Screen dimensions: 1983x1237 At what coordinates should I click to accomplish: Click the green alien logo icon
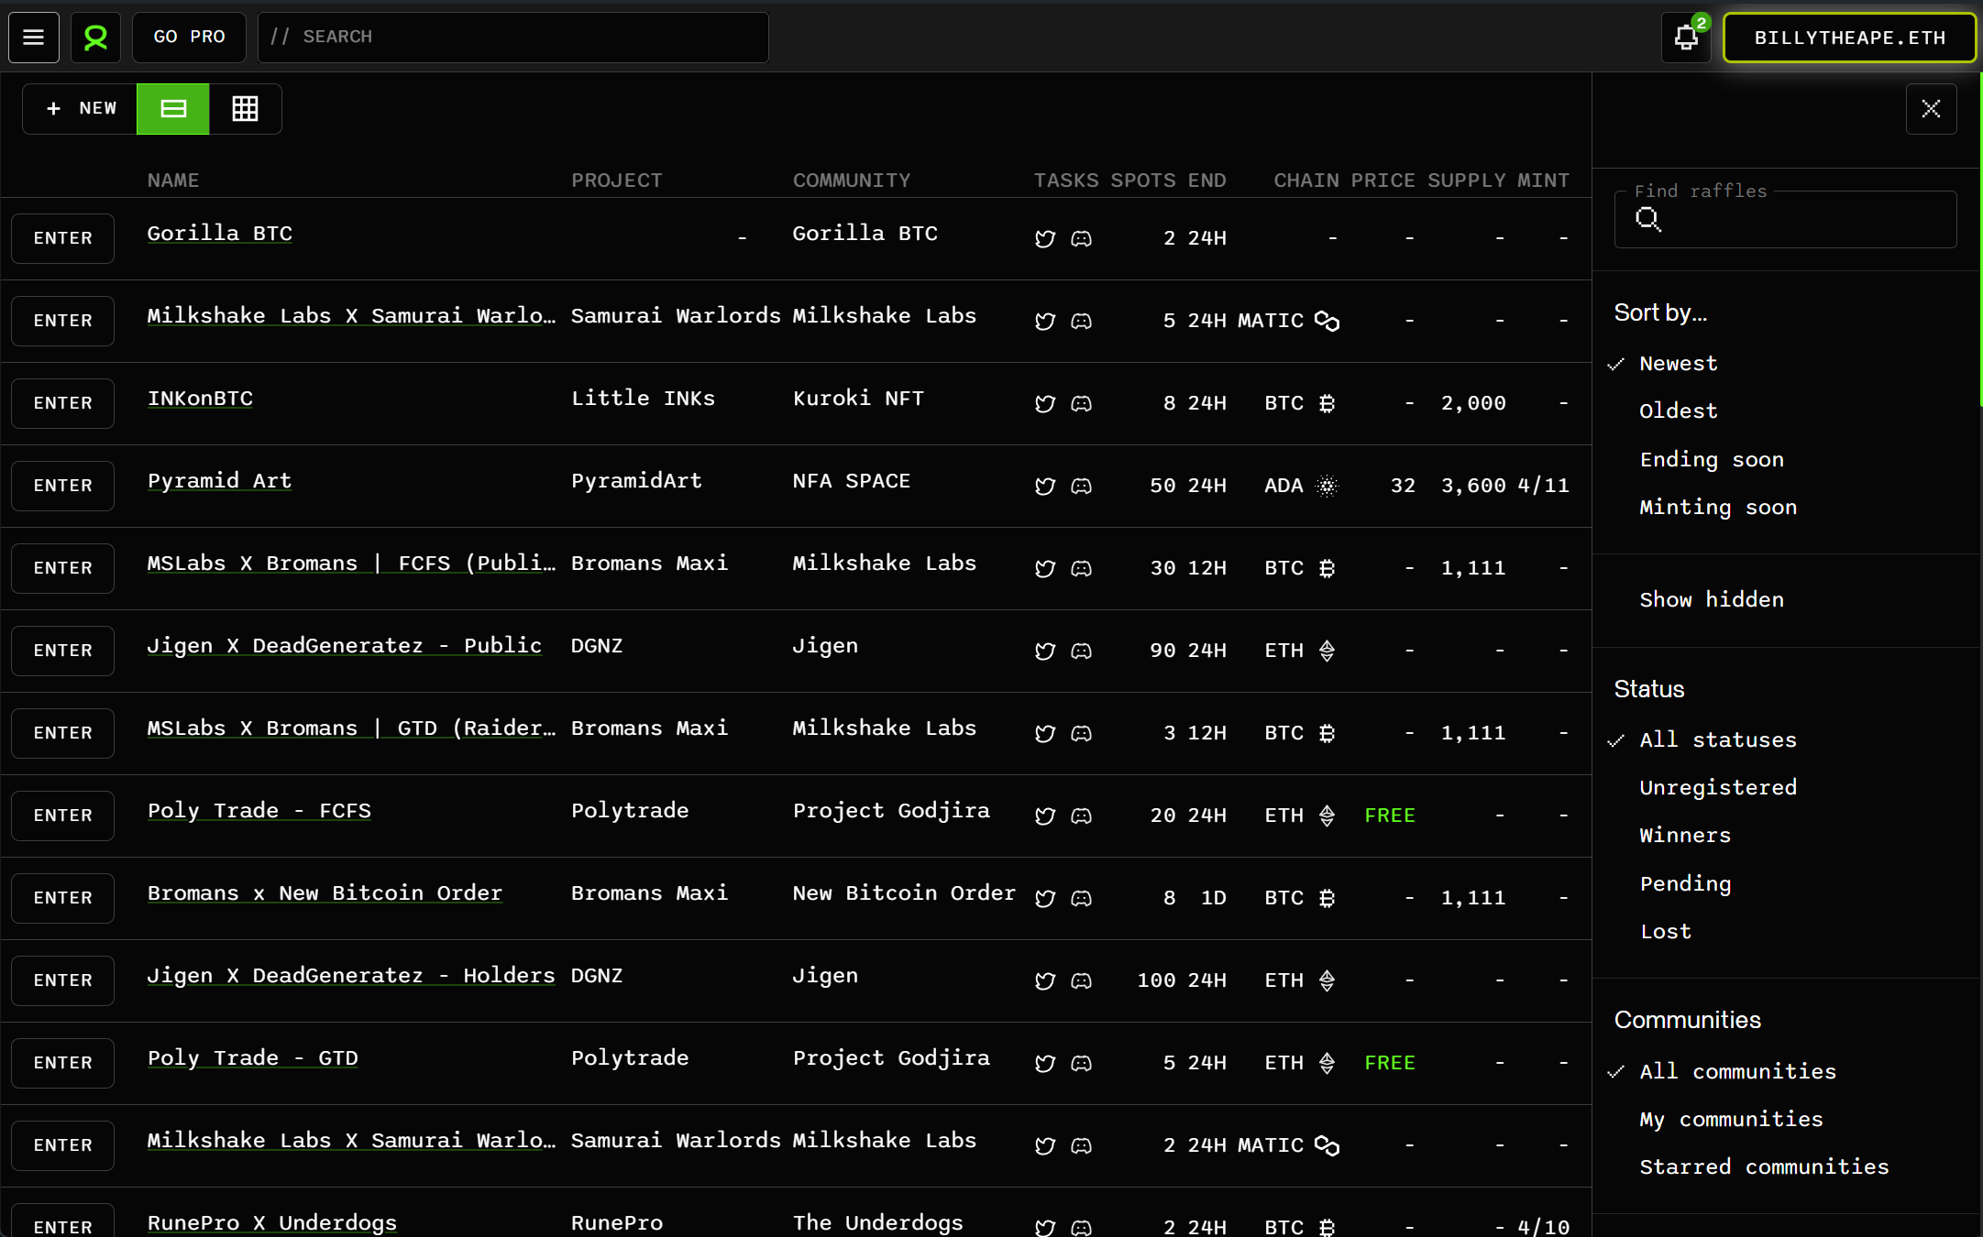[95, 38]
